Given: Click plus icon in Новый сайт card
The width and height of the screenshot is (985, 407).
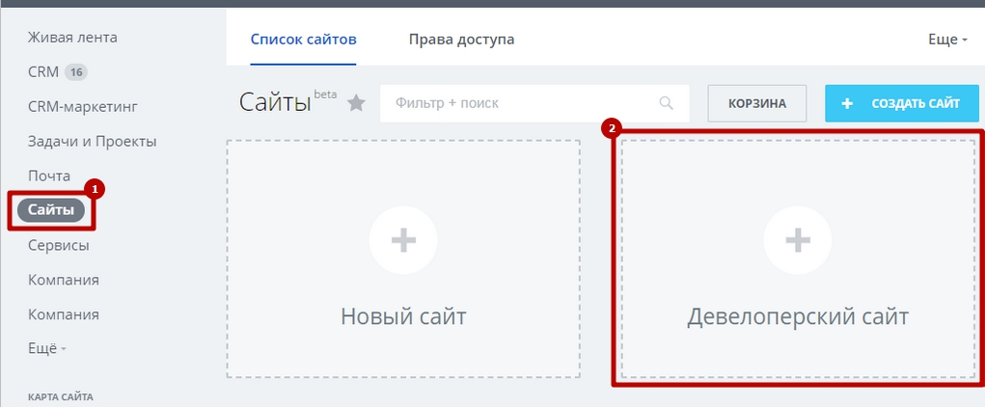Looking at the screenshot, I should (403, 240).
